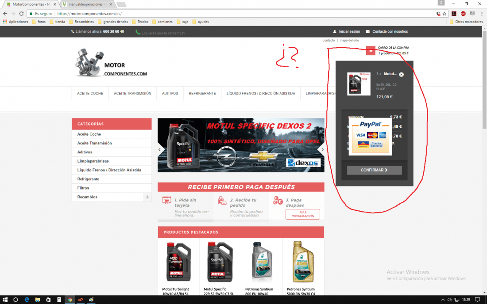487x304 pixels.
Task: Open Calculator from the taskbar
Action: click(59, 300)
